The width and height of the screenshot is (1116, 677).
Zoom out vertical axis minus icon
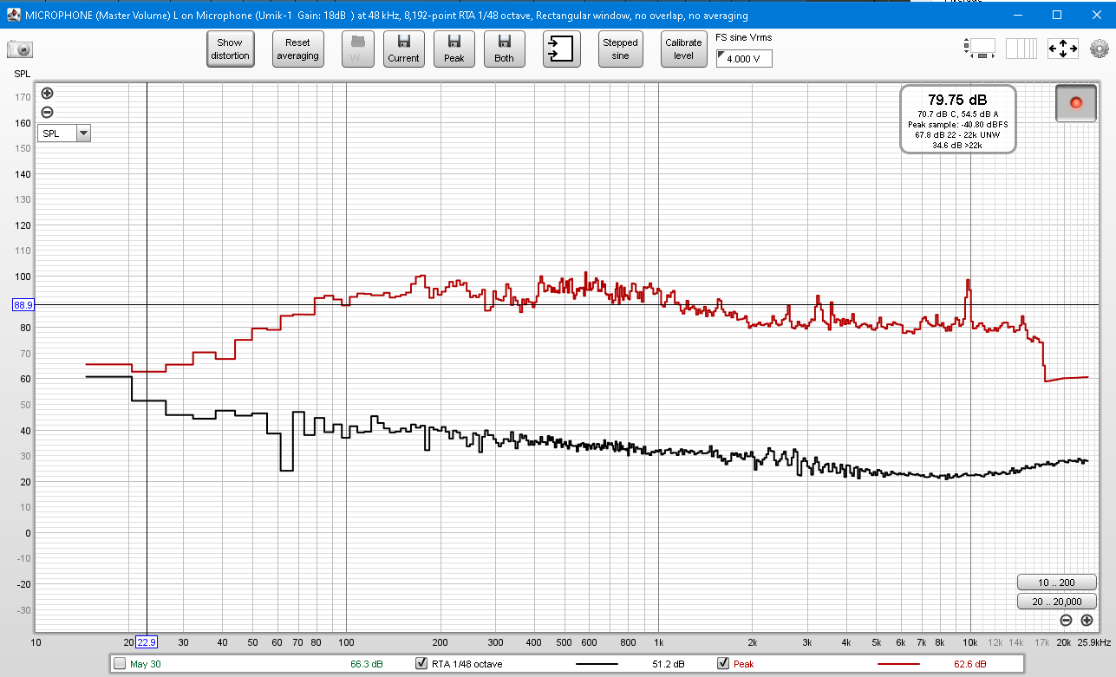point(47,112)
